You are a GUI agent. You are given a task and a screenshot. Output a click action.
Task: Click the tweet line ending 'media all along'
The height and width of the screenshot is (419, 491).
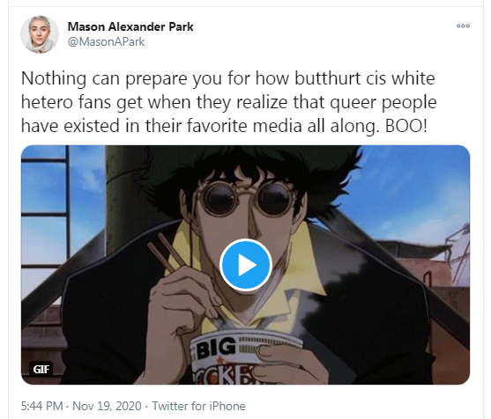pyautogui.click(x=224, y=126)
